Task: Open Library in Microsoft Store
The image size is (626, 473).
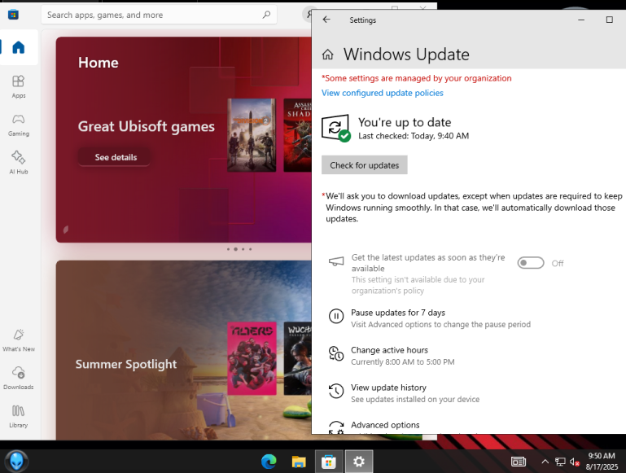Action: tap(19, 416)
